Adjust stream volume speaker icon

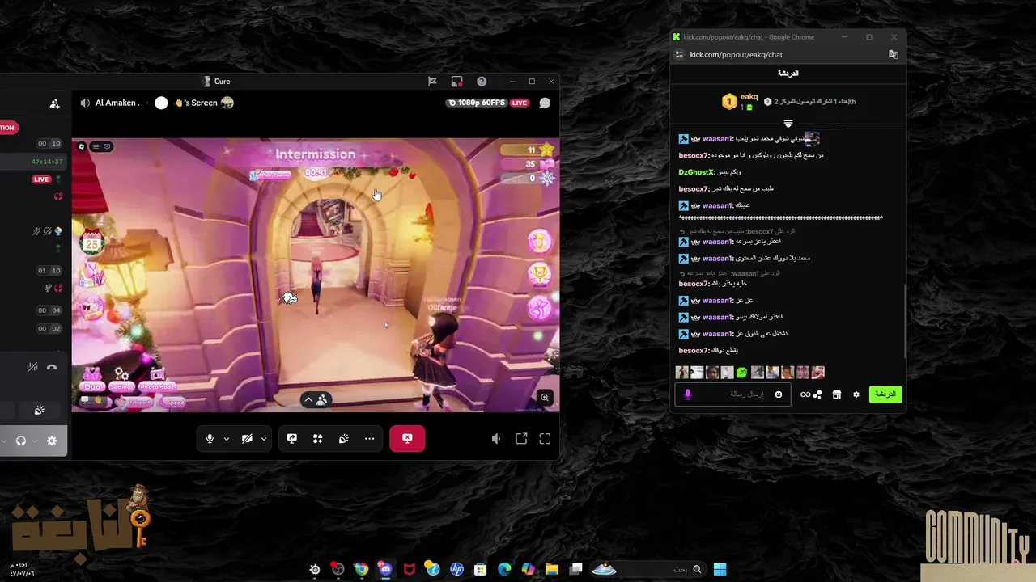pos(496,438)
